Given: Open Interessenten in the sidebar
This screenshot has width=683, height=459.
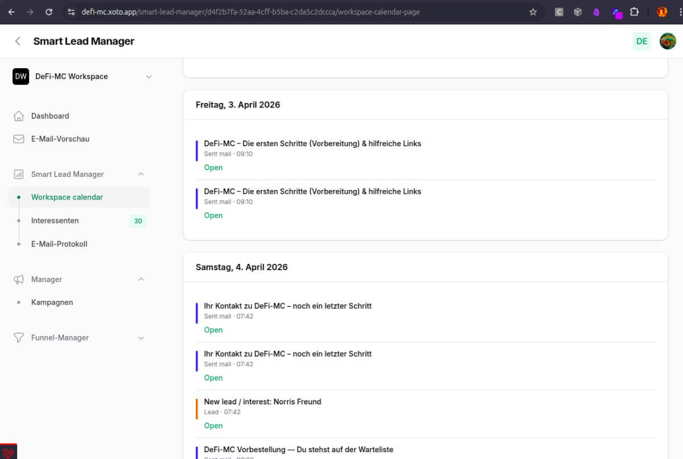Looking at the screenshot, I should tap(55, 220).
